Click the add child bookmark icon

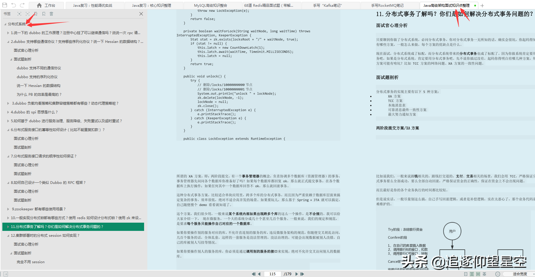[x=44, y=14]
